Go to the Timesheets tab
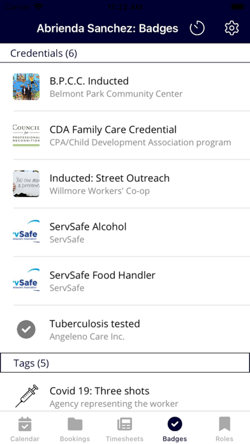 pos(125,429)
